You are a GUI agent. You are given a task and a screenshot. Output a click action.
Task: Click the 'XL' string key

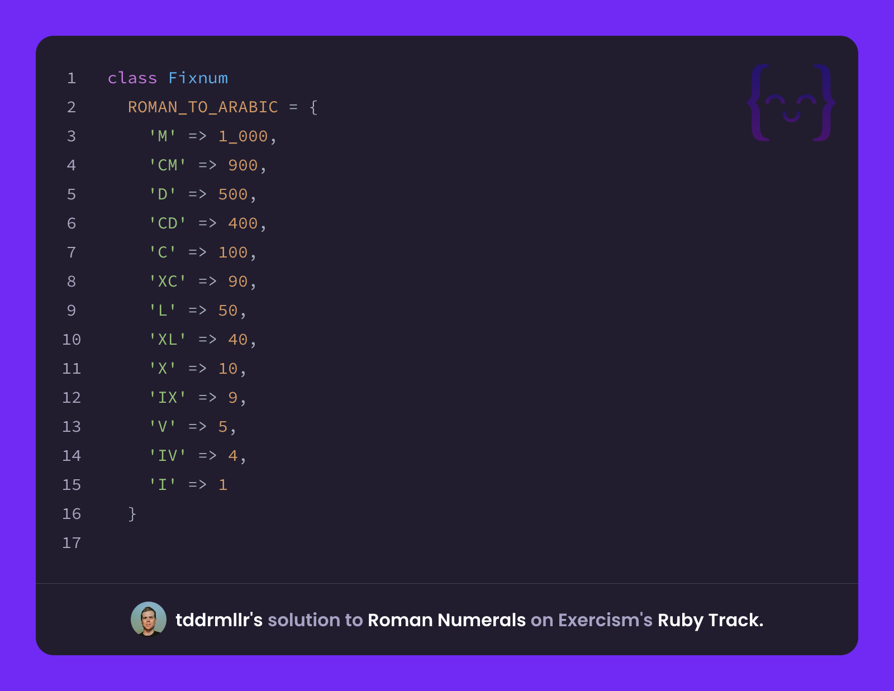[x=168, y=340]
